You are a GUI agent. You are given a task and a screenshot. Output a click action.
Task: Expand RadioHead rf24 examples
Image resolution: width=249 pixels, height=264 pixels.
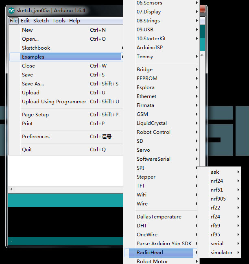pos(219,216)
